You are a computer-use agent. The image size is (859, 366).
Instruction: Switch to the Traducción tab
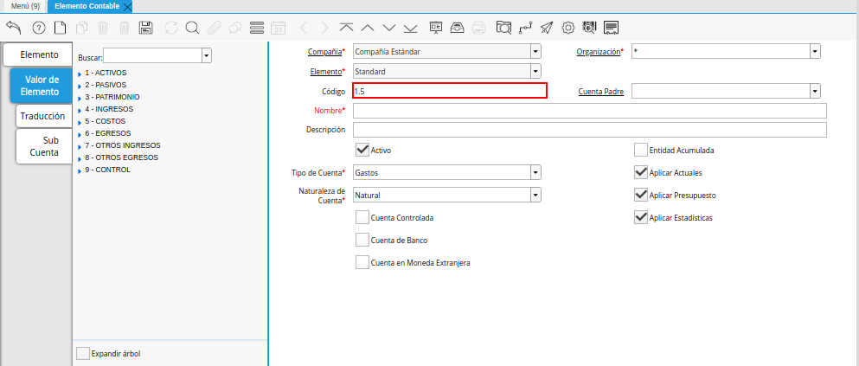point(42,115)
